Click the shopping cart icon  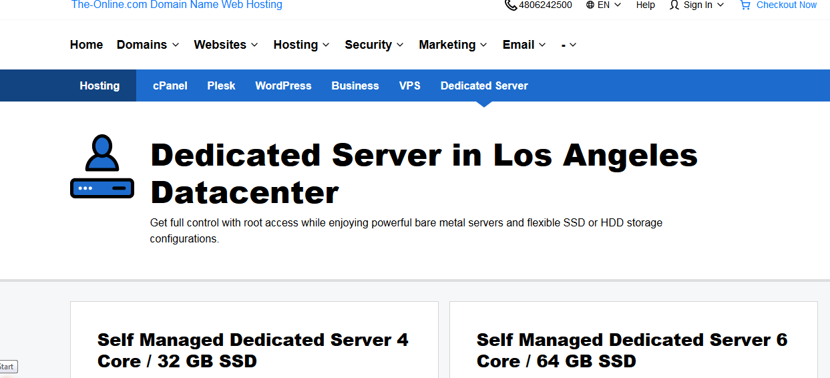point(745,5)
